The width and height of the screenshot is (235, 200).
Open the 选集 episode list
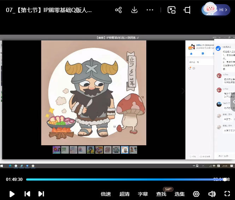180,194
